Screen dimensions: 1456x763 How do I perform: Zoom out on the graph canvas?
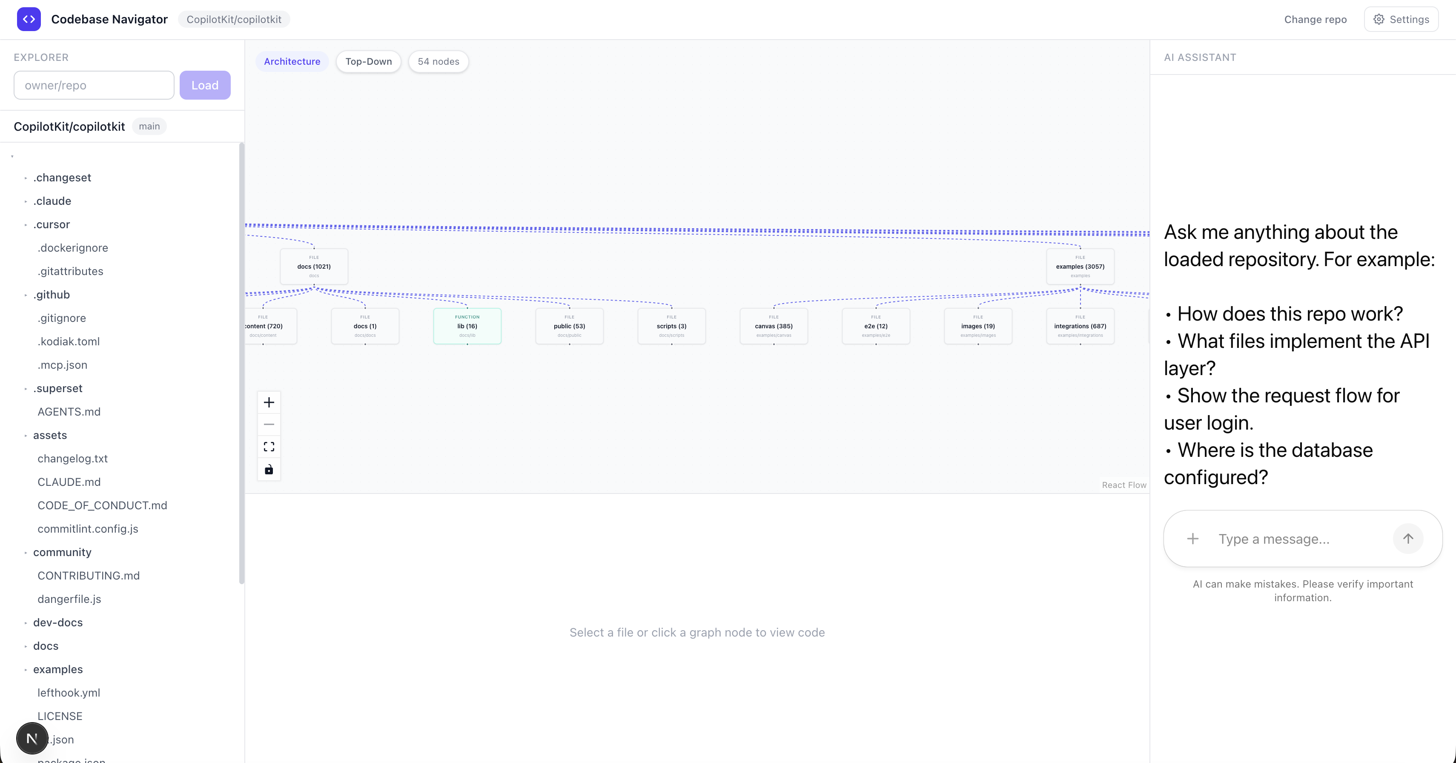tap(269, 425)
